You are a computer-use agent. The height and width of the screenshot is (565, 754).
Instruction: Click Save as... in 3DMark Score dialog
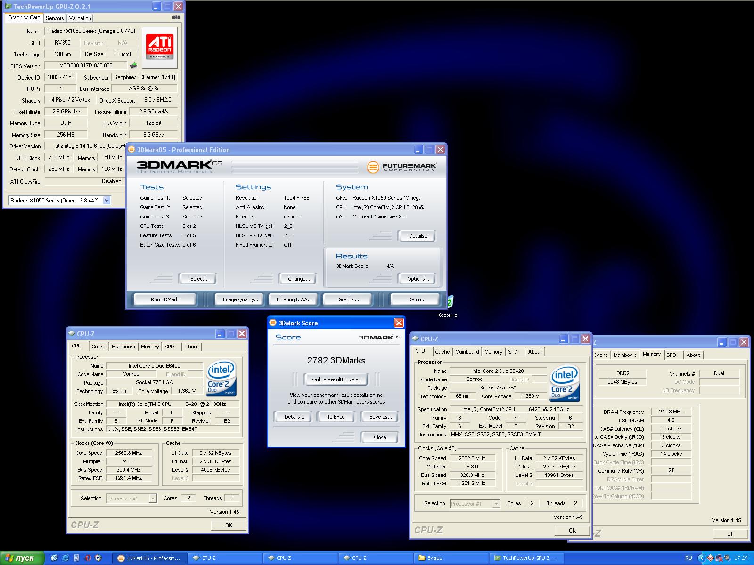(x=380, y=416)
